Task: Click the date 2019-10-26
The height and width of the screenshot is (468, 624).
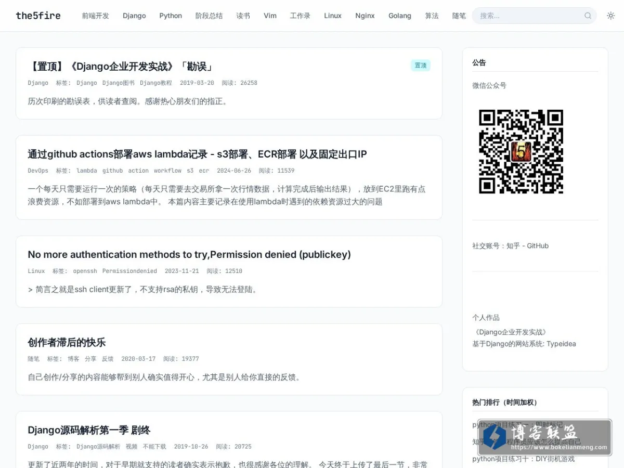Action: (x=191, y=447)
